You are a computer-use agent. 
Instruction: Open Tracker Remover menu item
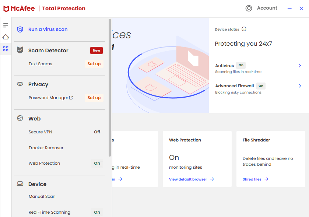pyautogui.click(x=46, y=148)
